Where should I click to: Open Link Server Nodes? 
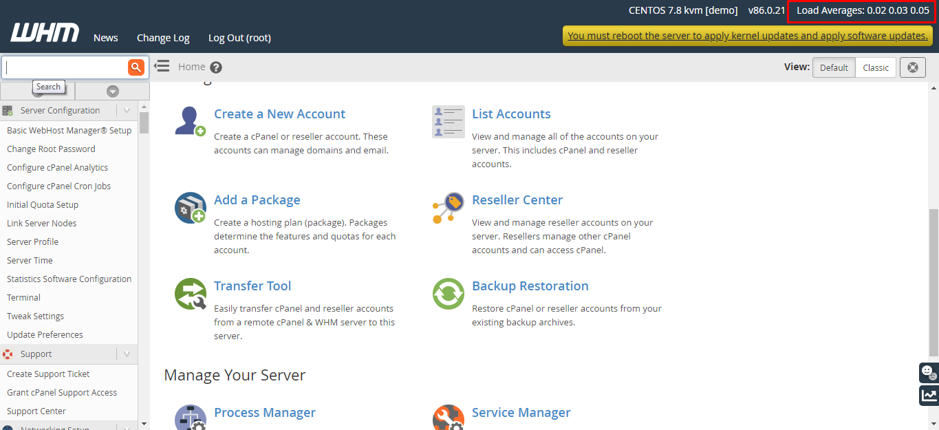41,224
